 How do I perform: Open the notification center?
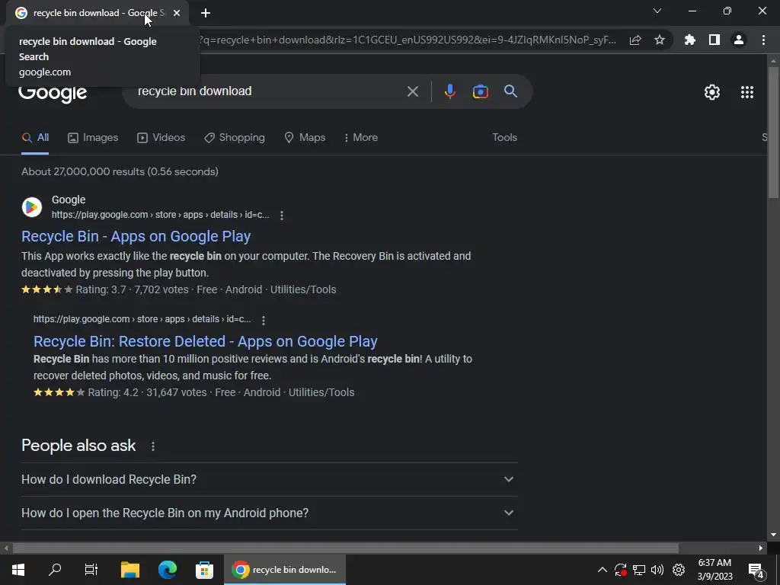tap(756, 571)
